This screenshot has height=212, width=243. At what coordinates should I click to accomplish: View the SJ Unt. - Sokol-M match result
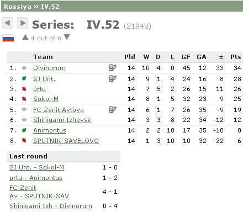(36, 167)
